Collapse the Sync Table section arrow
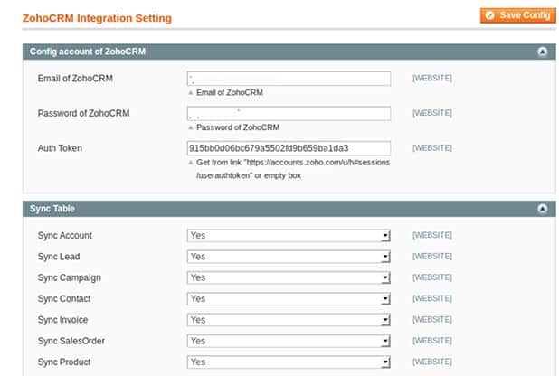The image size is (559, 376). click(542, 209)
